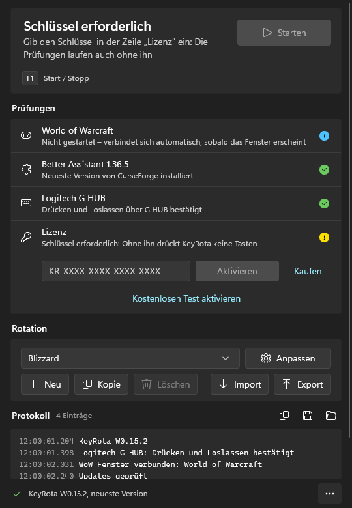The height and width of the screenshot is (508, 352).
Task: Click the Starten button
Action: 284,33
